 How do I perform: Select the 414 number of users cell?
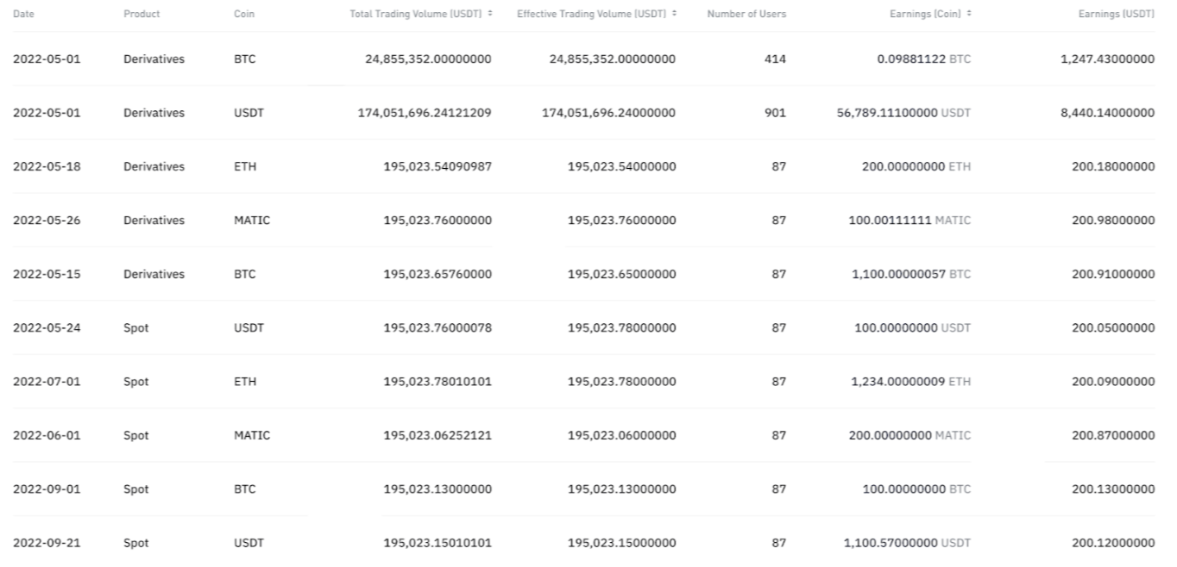coord(775,59)
